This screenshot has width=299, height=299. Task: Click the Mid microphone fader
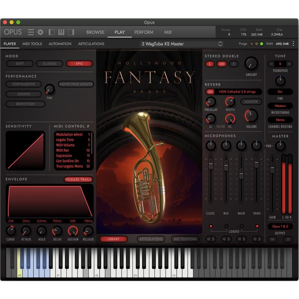click(x=226, y=165)
